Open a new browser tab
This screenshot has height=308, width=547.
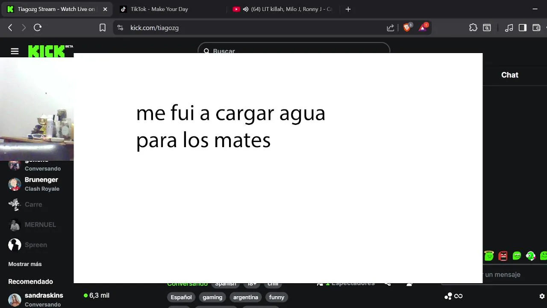click(348, 9)
